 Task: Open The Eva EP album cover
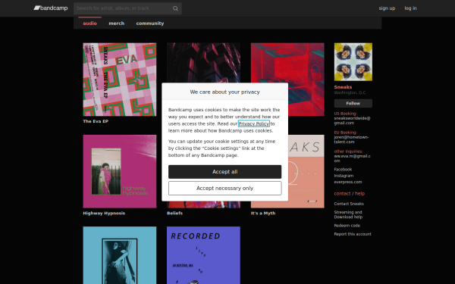120,80
